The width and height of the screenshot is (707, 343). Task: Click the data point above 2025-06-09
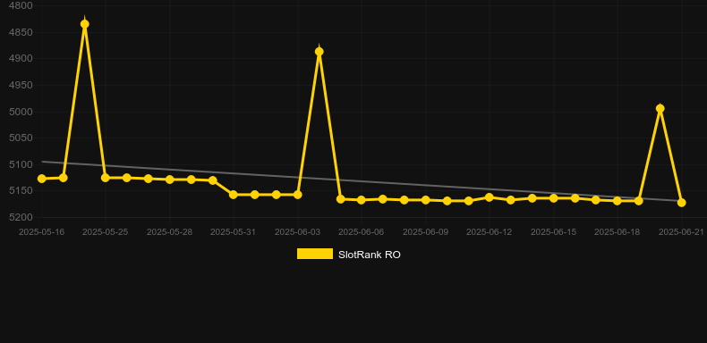426,200
